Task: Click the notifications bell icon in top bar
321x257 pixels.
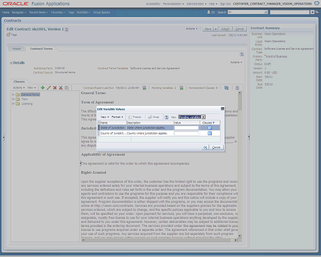Action: pyautogui.click(x=209, y=12)
